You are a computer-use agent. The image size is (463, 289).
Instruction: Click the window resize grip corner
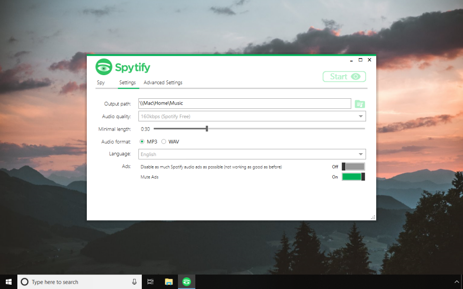(373, 217)
